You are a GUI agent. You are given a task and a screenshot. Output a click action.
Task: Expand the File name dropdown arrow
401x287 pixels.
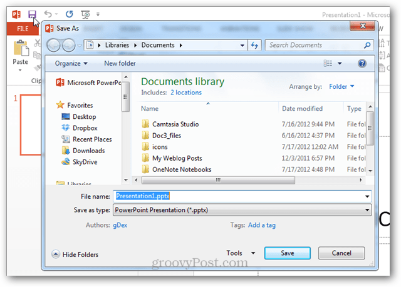click(x=367, y=196)
